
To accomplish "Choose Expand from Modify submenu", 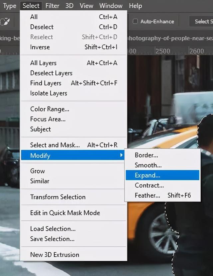I will point(163,175).
